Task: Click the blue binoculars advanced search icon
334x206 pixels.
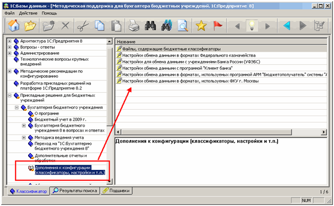Action: pyautogui.click(x=166, y=26)
